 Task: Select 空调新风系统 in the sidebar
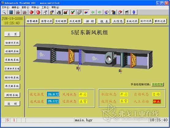point(12,69)
